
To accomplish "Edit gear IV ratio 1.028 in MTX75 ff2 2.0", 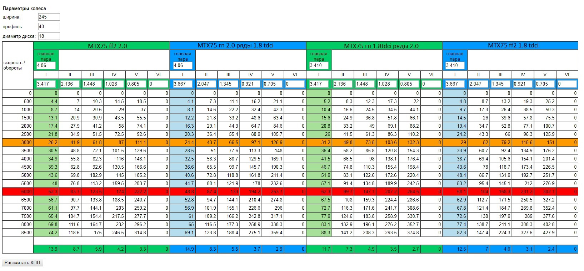I will 114,84.
